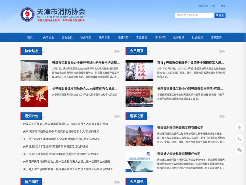Click the 理事之窗 section header tab
Viewport: 246px width, 185px height.
[136, 116]
